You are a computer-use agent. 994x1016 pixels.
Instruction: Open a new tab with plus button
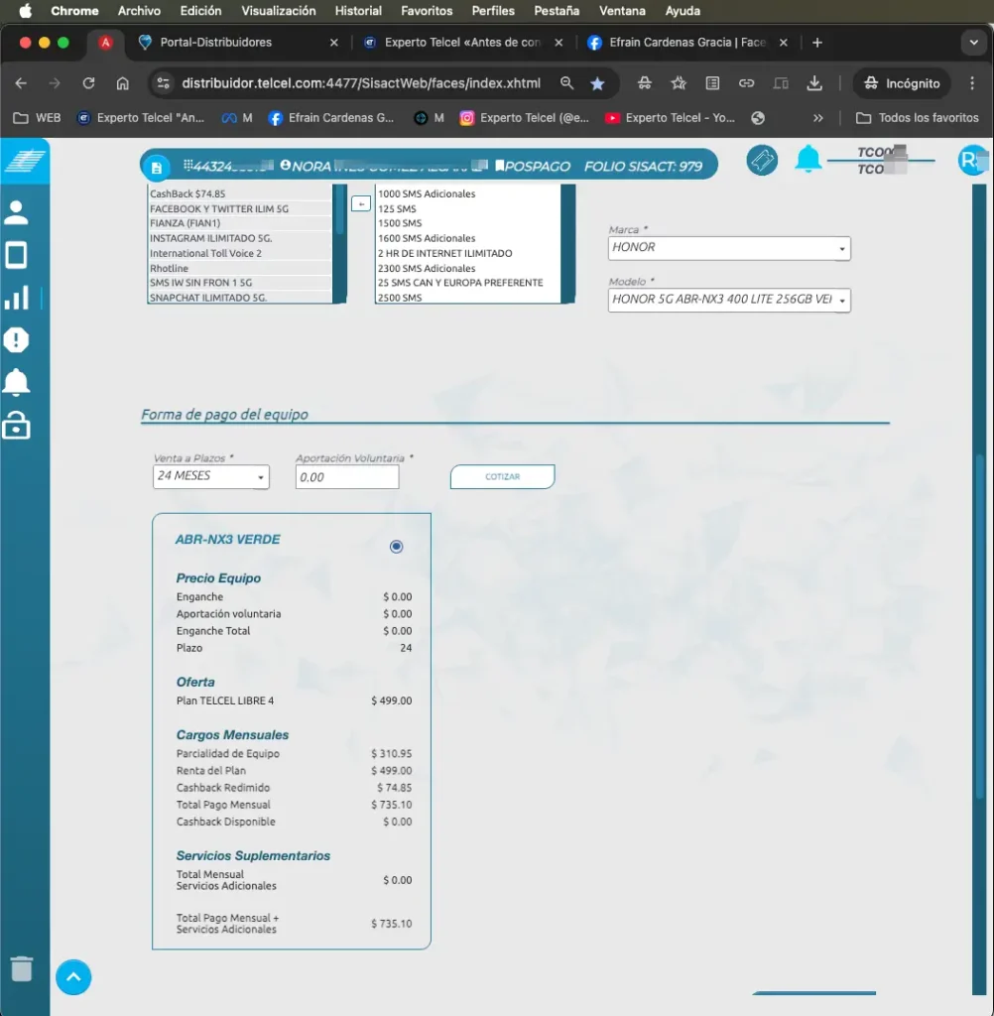click(x=817, y=43)
